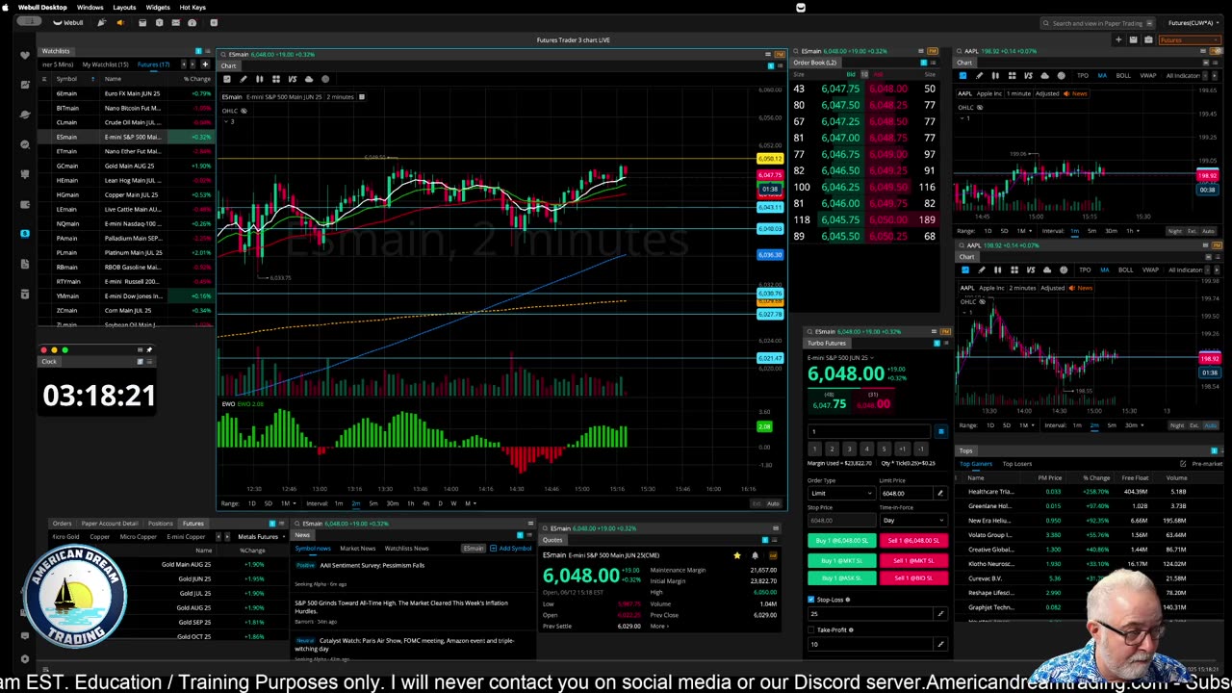
Task: Open the stop-loss settings icon next to 25
Action: point(940,613)
